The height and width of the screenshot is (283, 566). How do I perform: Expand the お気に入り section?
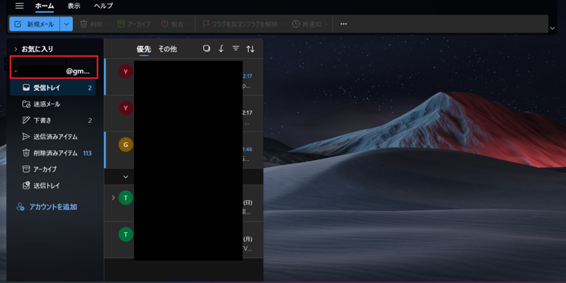(16, 49)
